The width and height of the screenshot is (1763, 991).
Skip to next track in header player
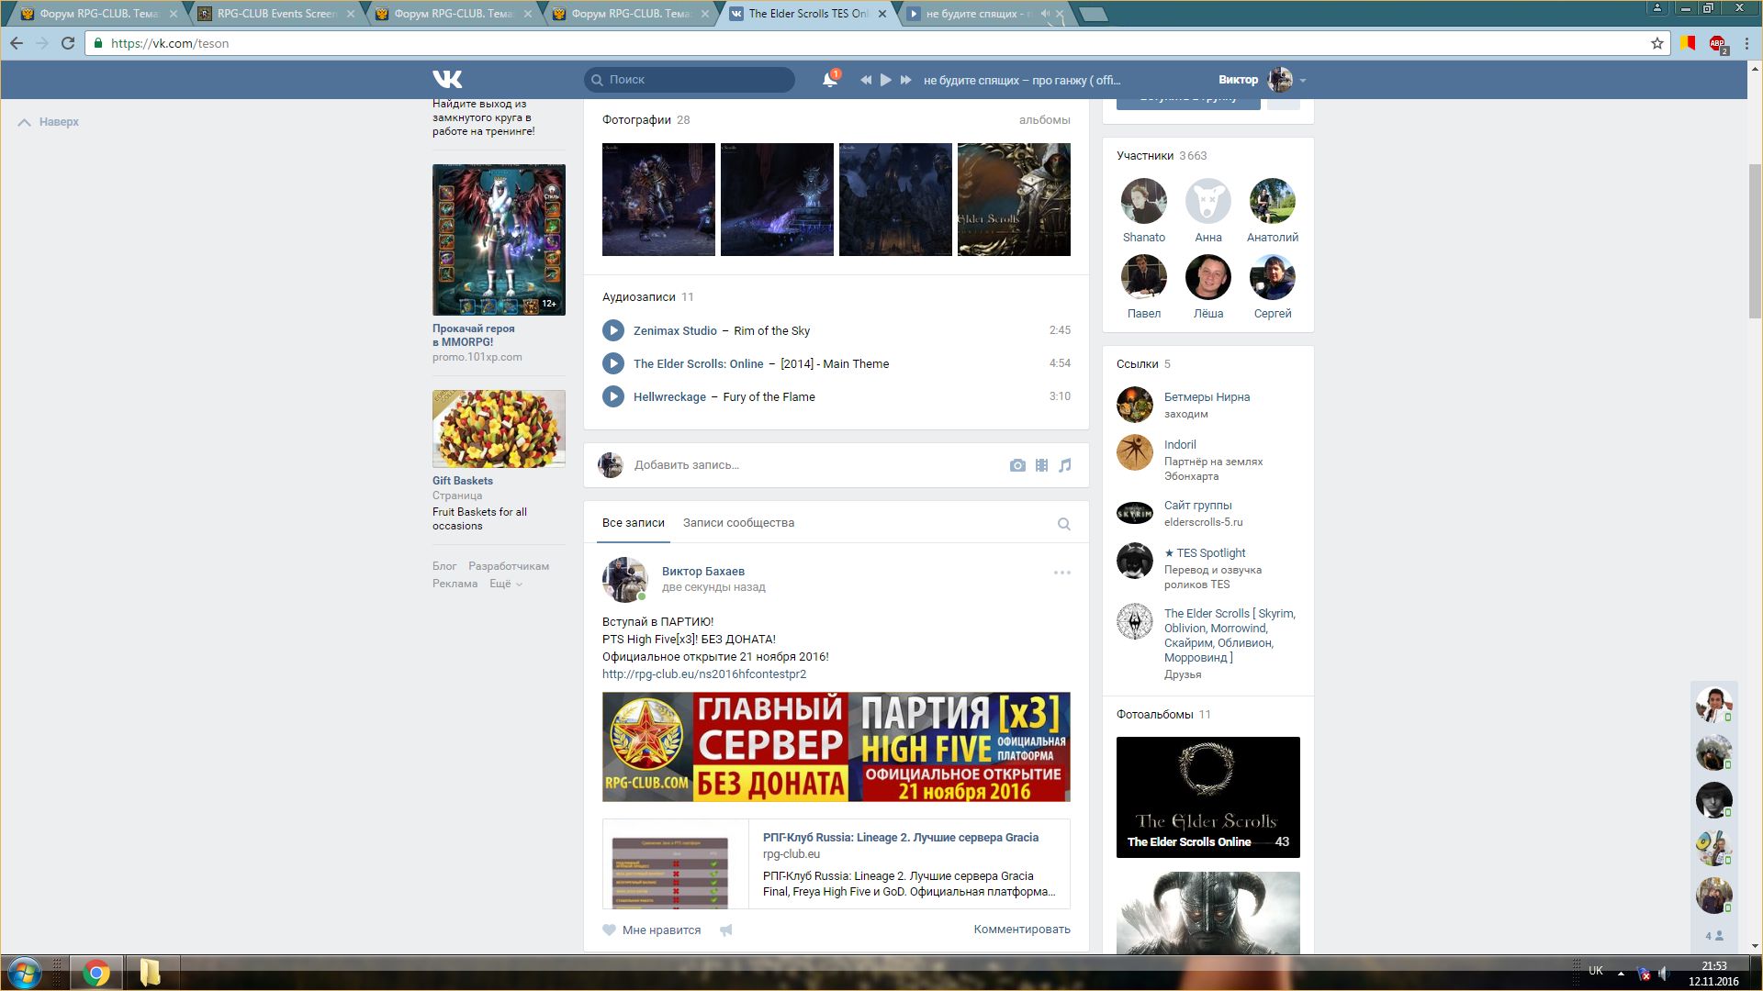pyautogui.click(x=905, y=80)
